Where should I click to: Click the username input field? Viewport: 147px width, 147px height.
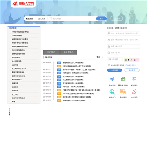pos(123,33)
